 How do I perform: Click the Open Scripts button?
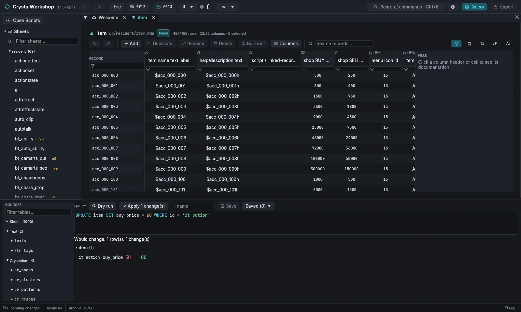tap(23, 20)
